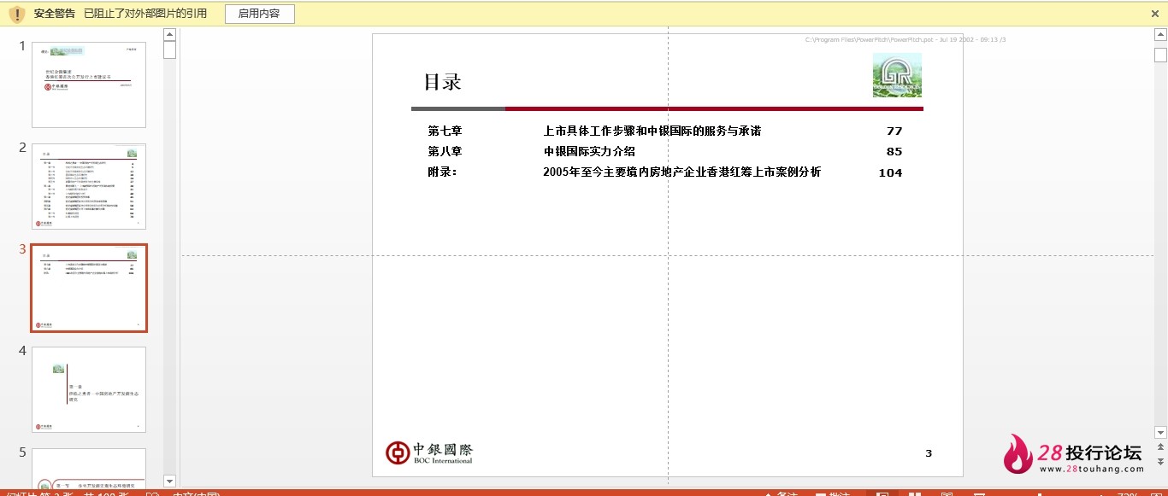Click the 安全警告 label
The image size is (1168, 496).
click(x=55, y=14)
